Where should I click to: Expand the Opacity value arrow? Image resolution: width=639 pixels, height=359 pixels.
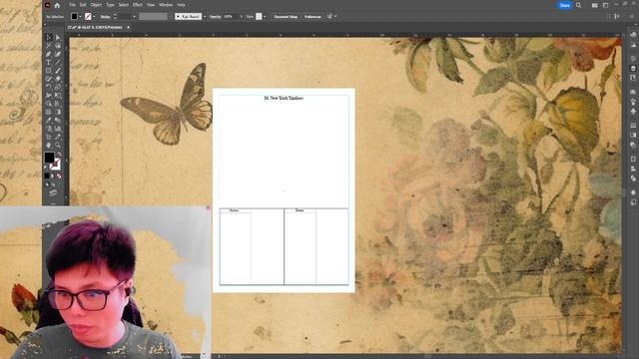coord(242,17)
